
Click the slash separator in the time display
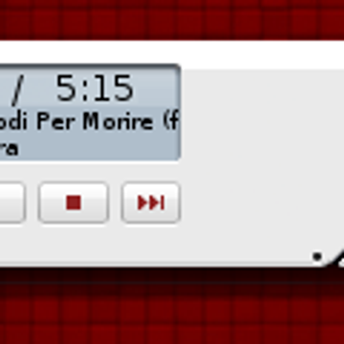17,89
